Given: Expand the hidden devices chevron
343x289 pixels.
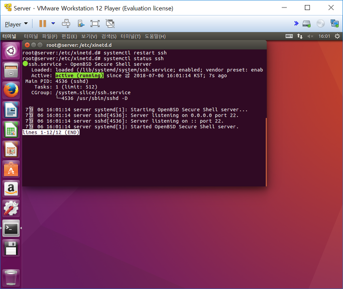Looking at the screenshot, I should [x=296, y=24].
